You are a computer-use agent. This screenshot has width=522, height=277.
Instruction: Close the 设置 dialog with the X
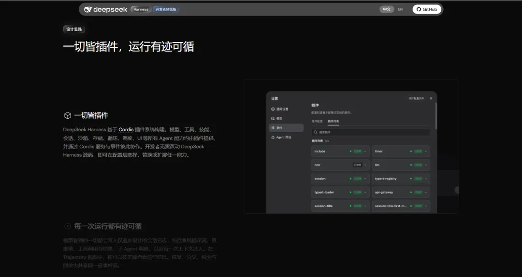431,98
